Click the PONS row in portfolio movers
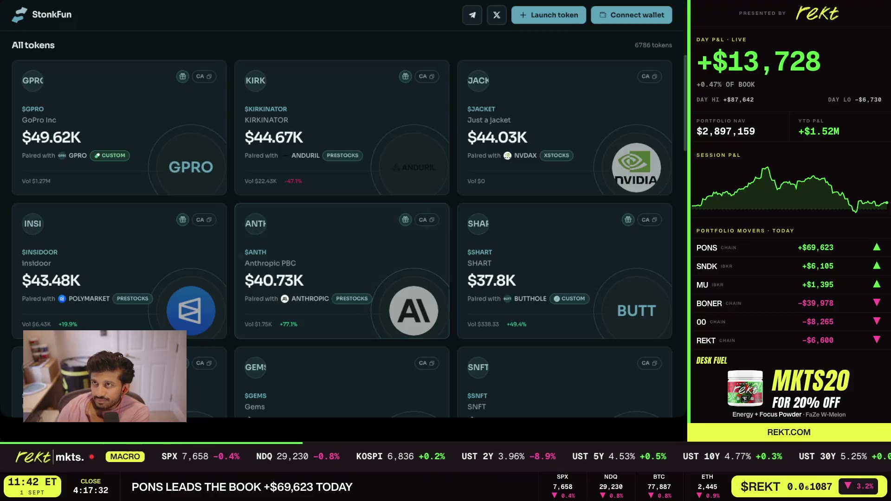This screenshot has height=501, width=891. [788, 248]
